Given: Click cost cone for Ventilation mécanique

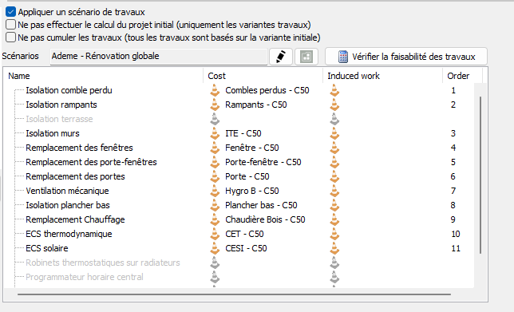Looking at the screenshot, I should [x=215, y=191].
